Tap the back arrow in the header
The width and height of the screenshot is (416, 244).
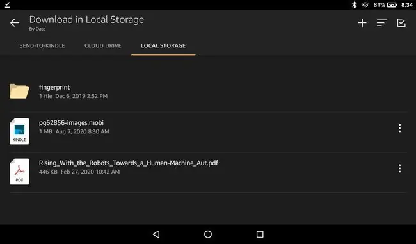15,23
